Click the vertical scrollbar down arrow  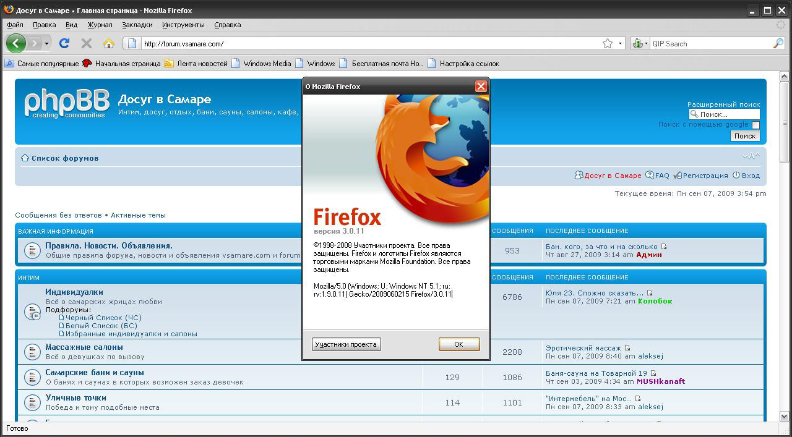point(784,417)
